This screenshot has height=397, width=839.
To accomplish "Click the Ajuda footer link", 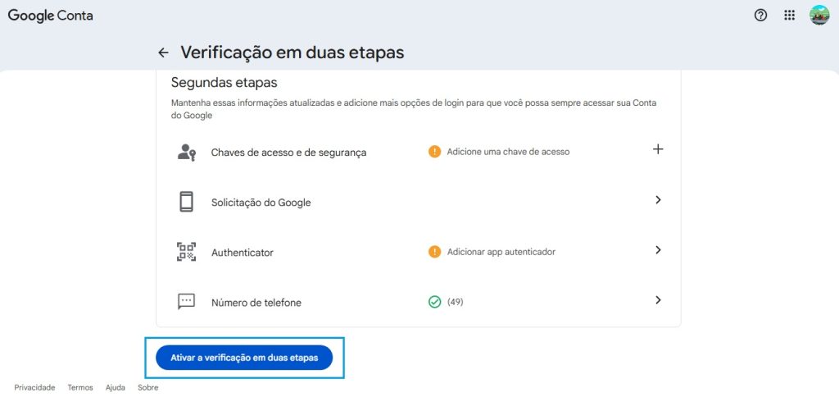I will tap(116, 387).
